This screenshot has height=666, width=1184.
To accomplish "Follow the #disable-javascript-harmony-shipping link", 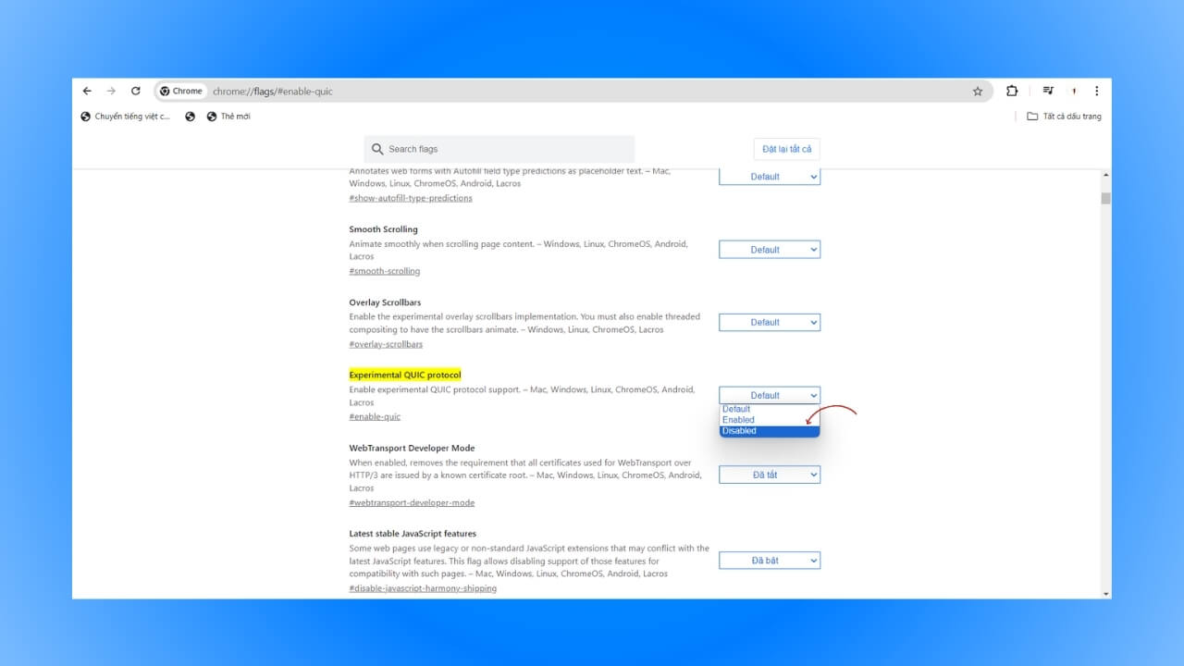I will 423,588.
